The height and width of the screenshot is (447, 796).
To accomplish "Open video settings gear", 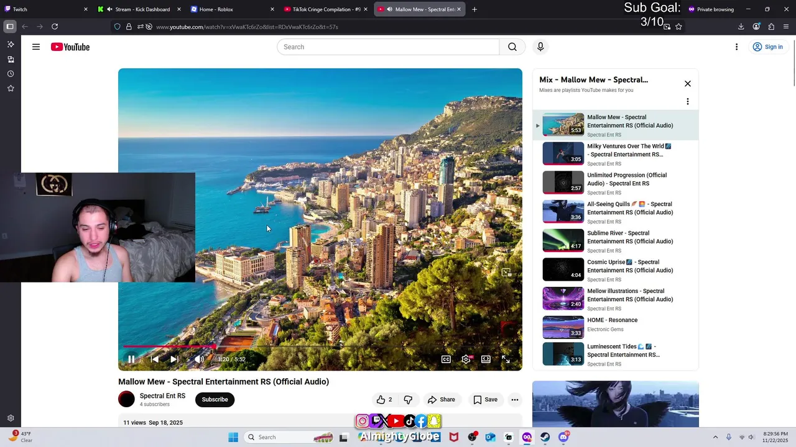I will tap(466, 359).
